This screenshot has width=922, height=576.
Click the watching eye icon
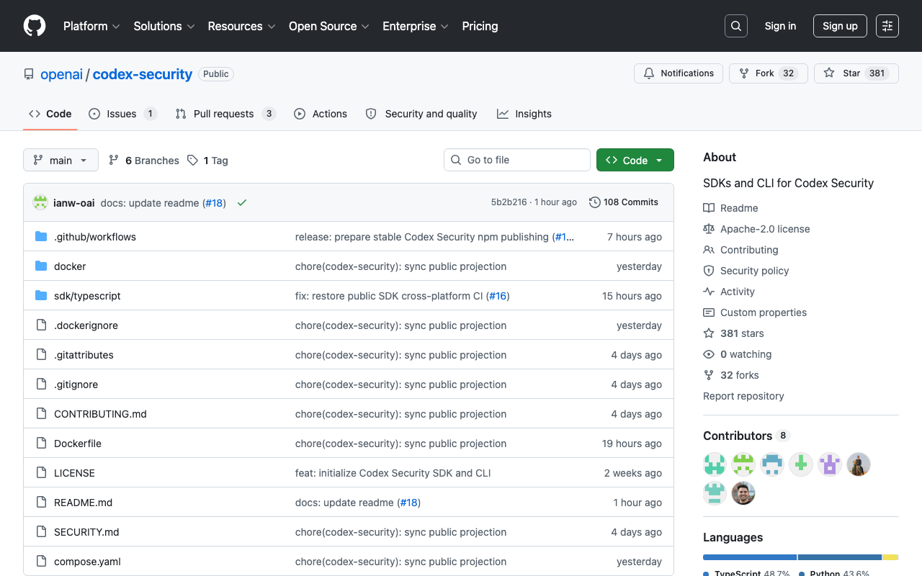click(709, 354)
